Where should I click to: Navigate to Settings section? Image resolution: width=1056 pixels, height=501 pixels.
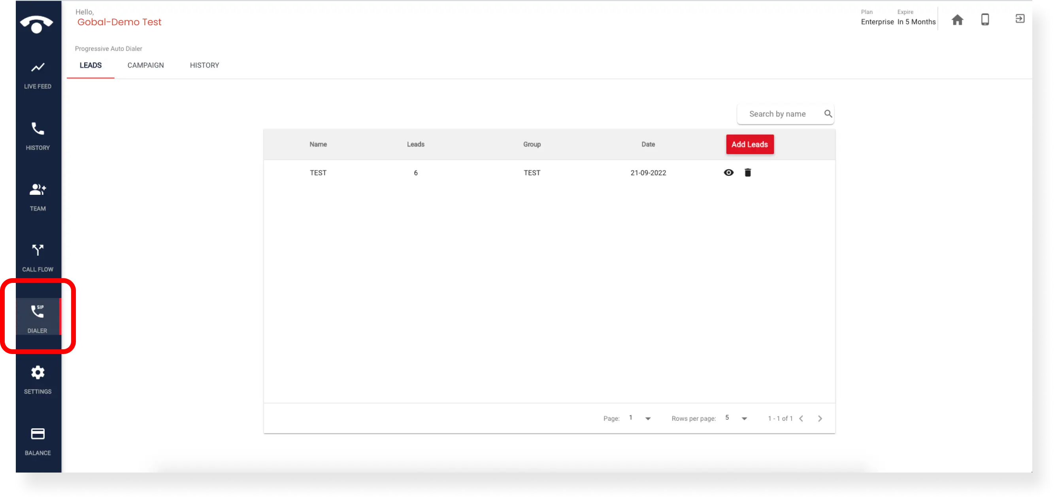pyautogui.click(x=37, y=379)
